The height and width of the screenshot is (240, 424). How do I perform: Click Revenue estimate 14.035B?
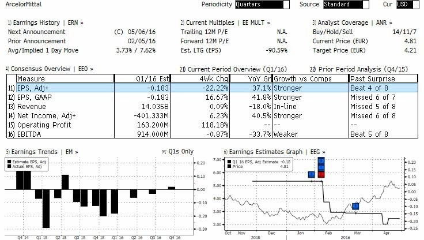(x=155, y=107)
